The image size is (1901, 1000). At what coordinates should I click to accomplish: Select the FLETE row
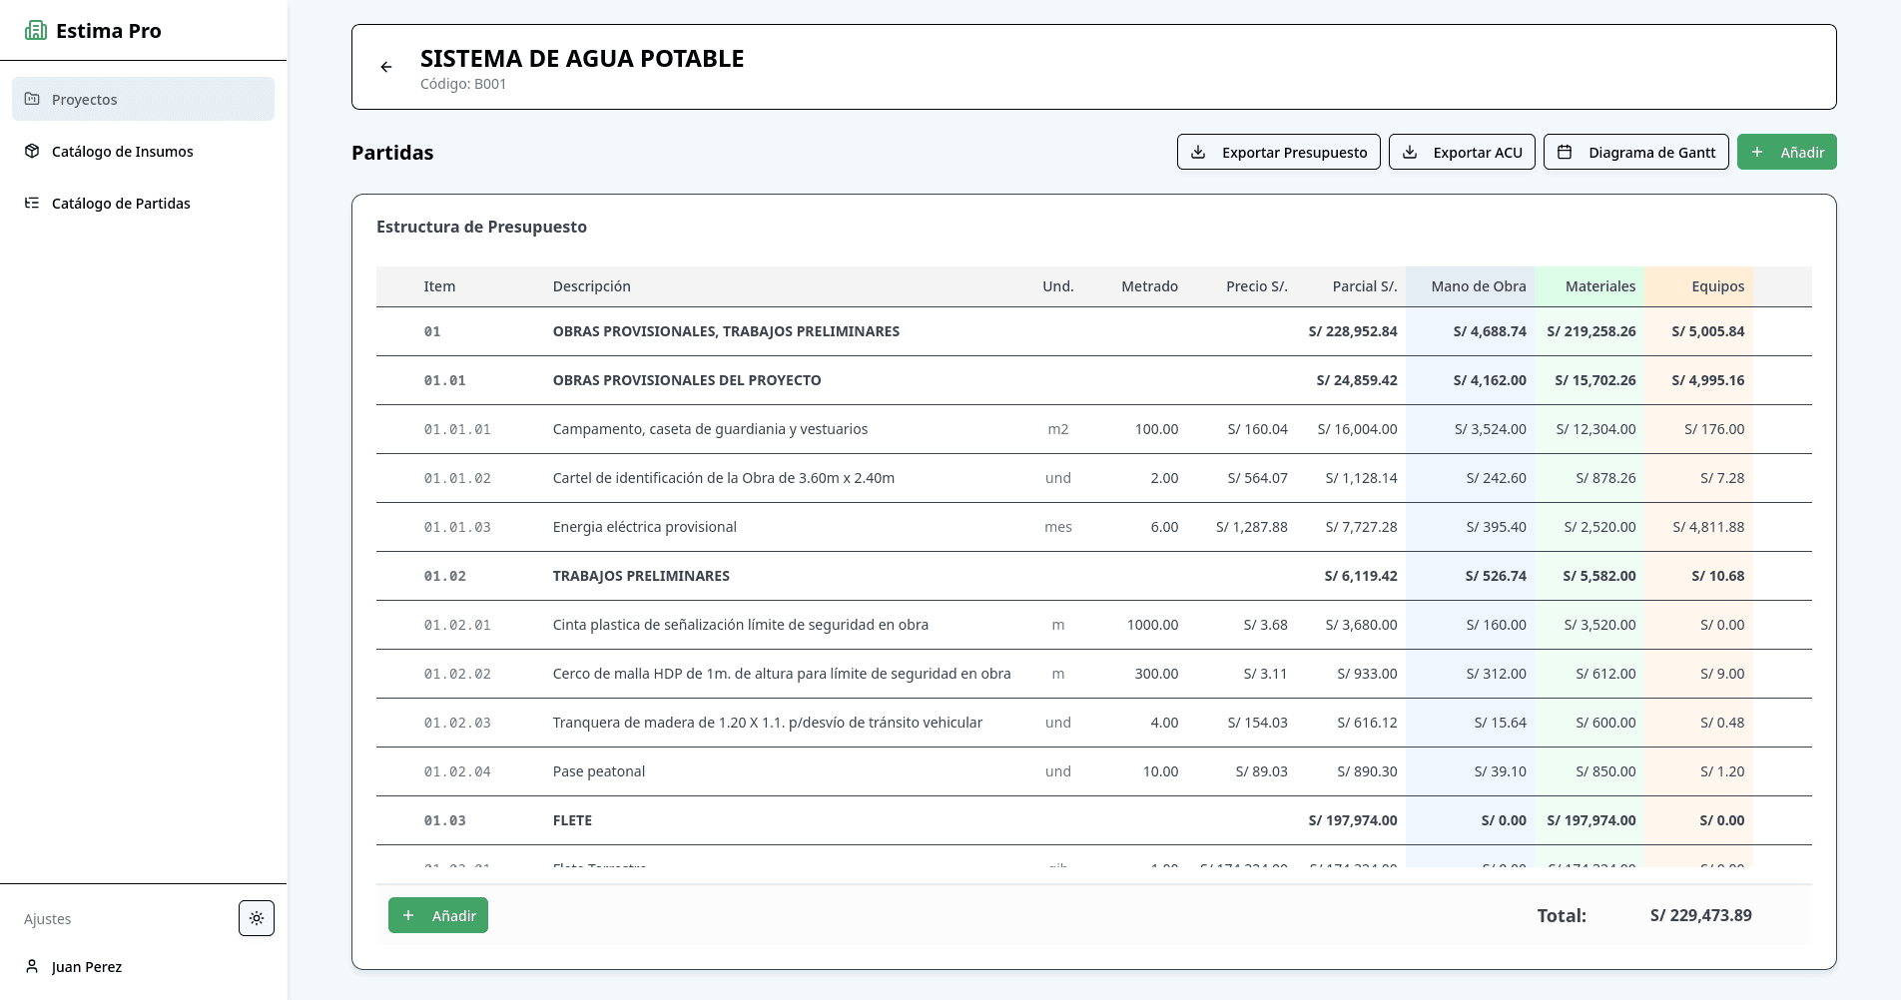pyautogui.click(x=1093, y=820)
